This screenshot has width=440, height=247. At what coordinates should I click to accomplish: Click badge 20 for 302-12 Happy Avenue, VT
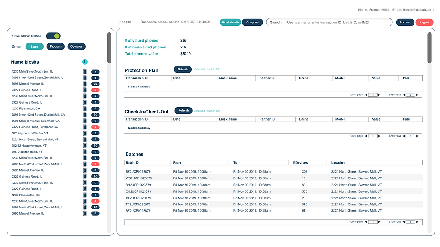pyautogui.click(x=95, y=146)
